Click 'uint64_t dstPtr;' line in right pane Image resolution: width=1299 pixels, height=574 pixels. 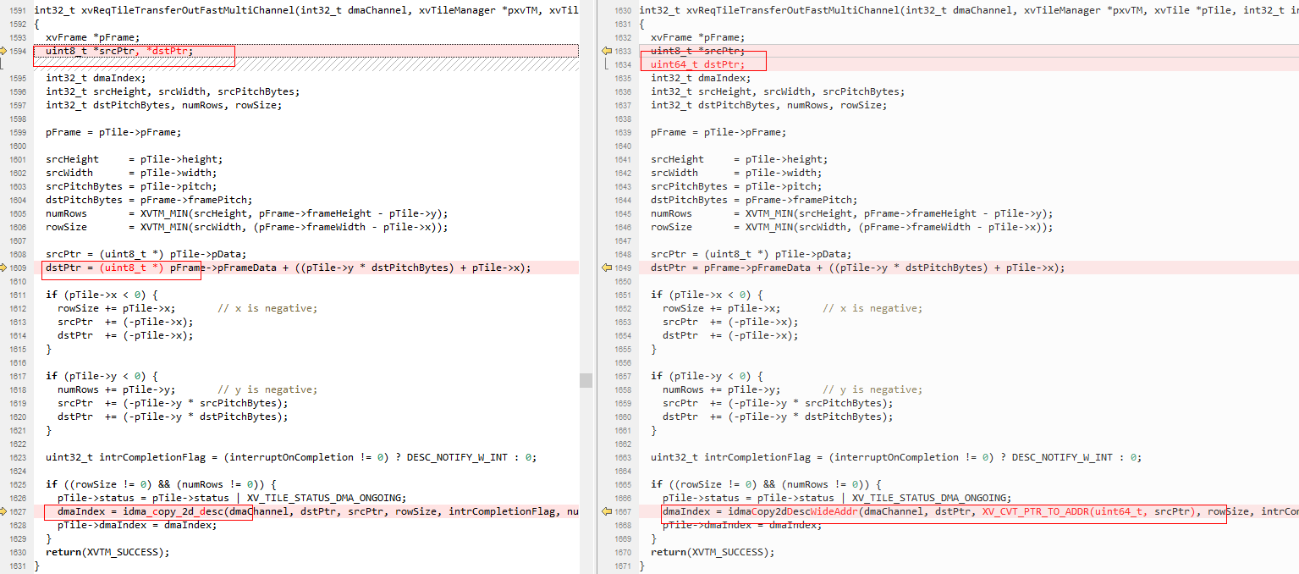tap(697, 64)
